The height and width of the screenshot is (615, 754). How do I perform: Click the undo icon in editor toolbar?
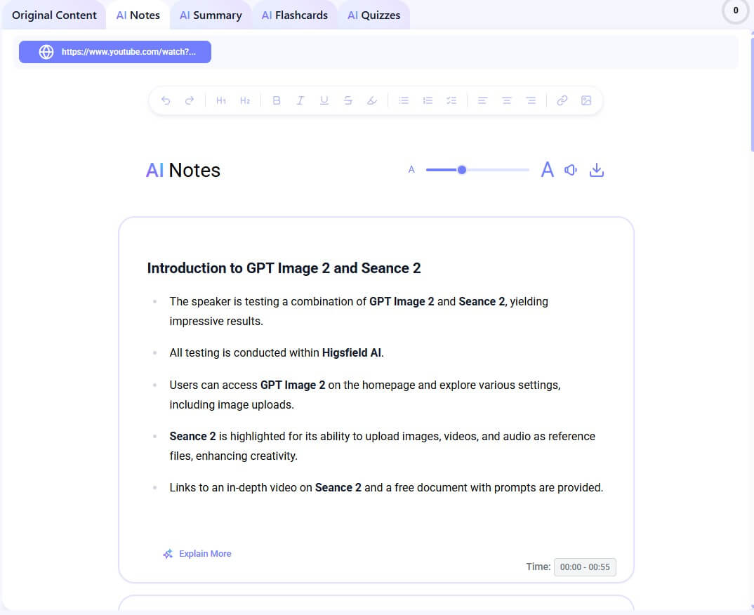point(166,100)
